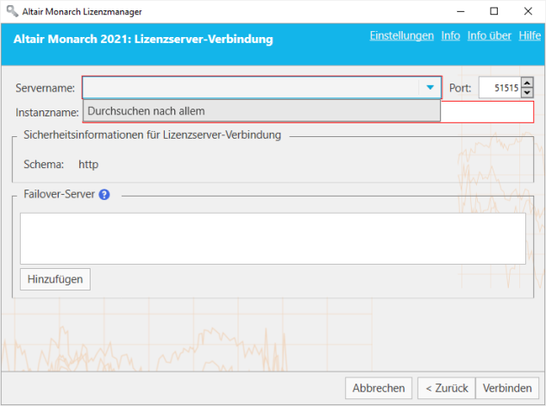The height and width of the screenshot is (406, 546).
Task: Maximize the Lizenzmanager window
Action: click(493, 11)
